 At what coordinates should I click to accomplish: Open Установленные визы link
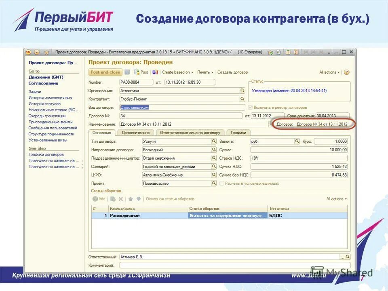(48, 140)
